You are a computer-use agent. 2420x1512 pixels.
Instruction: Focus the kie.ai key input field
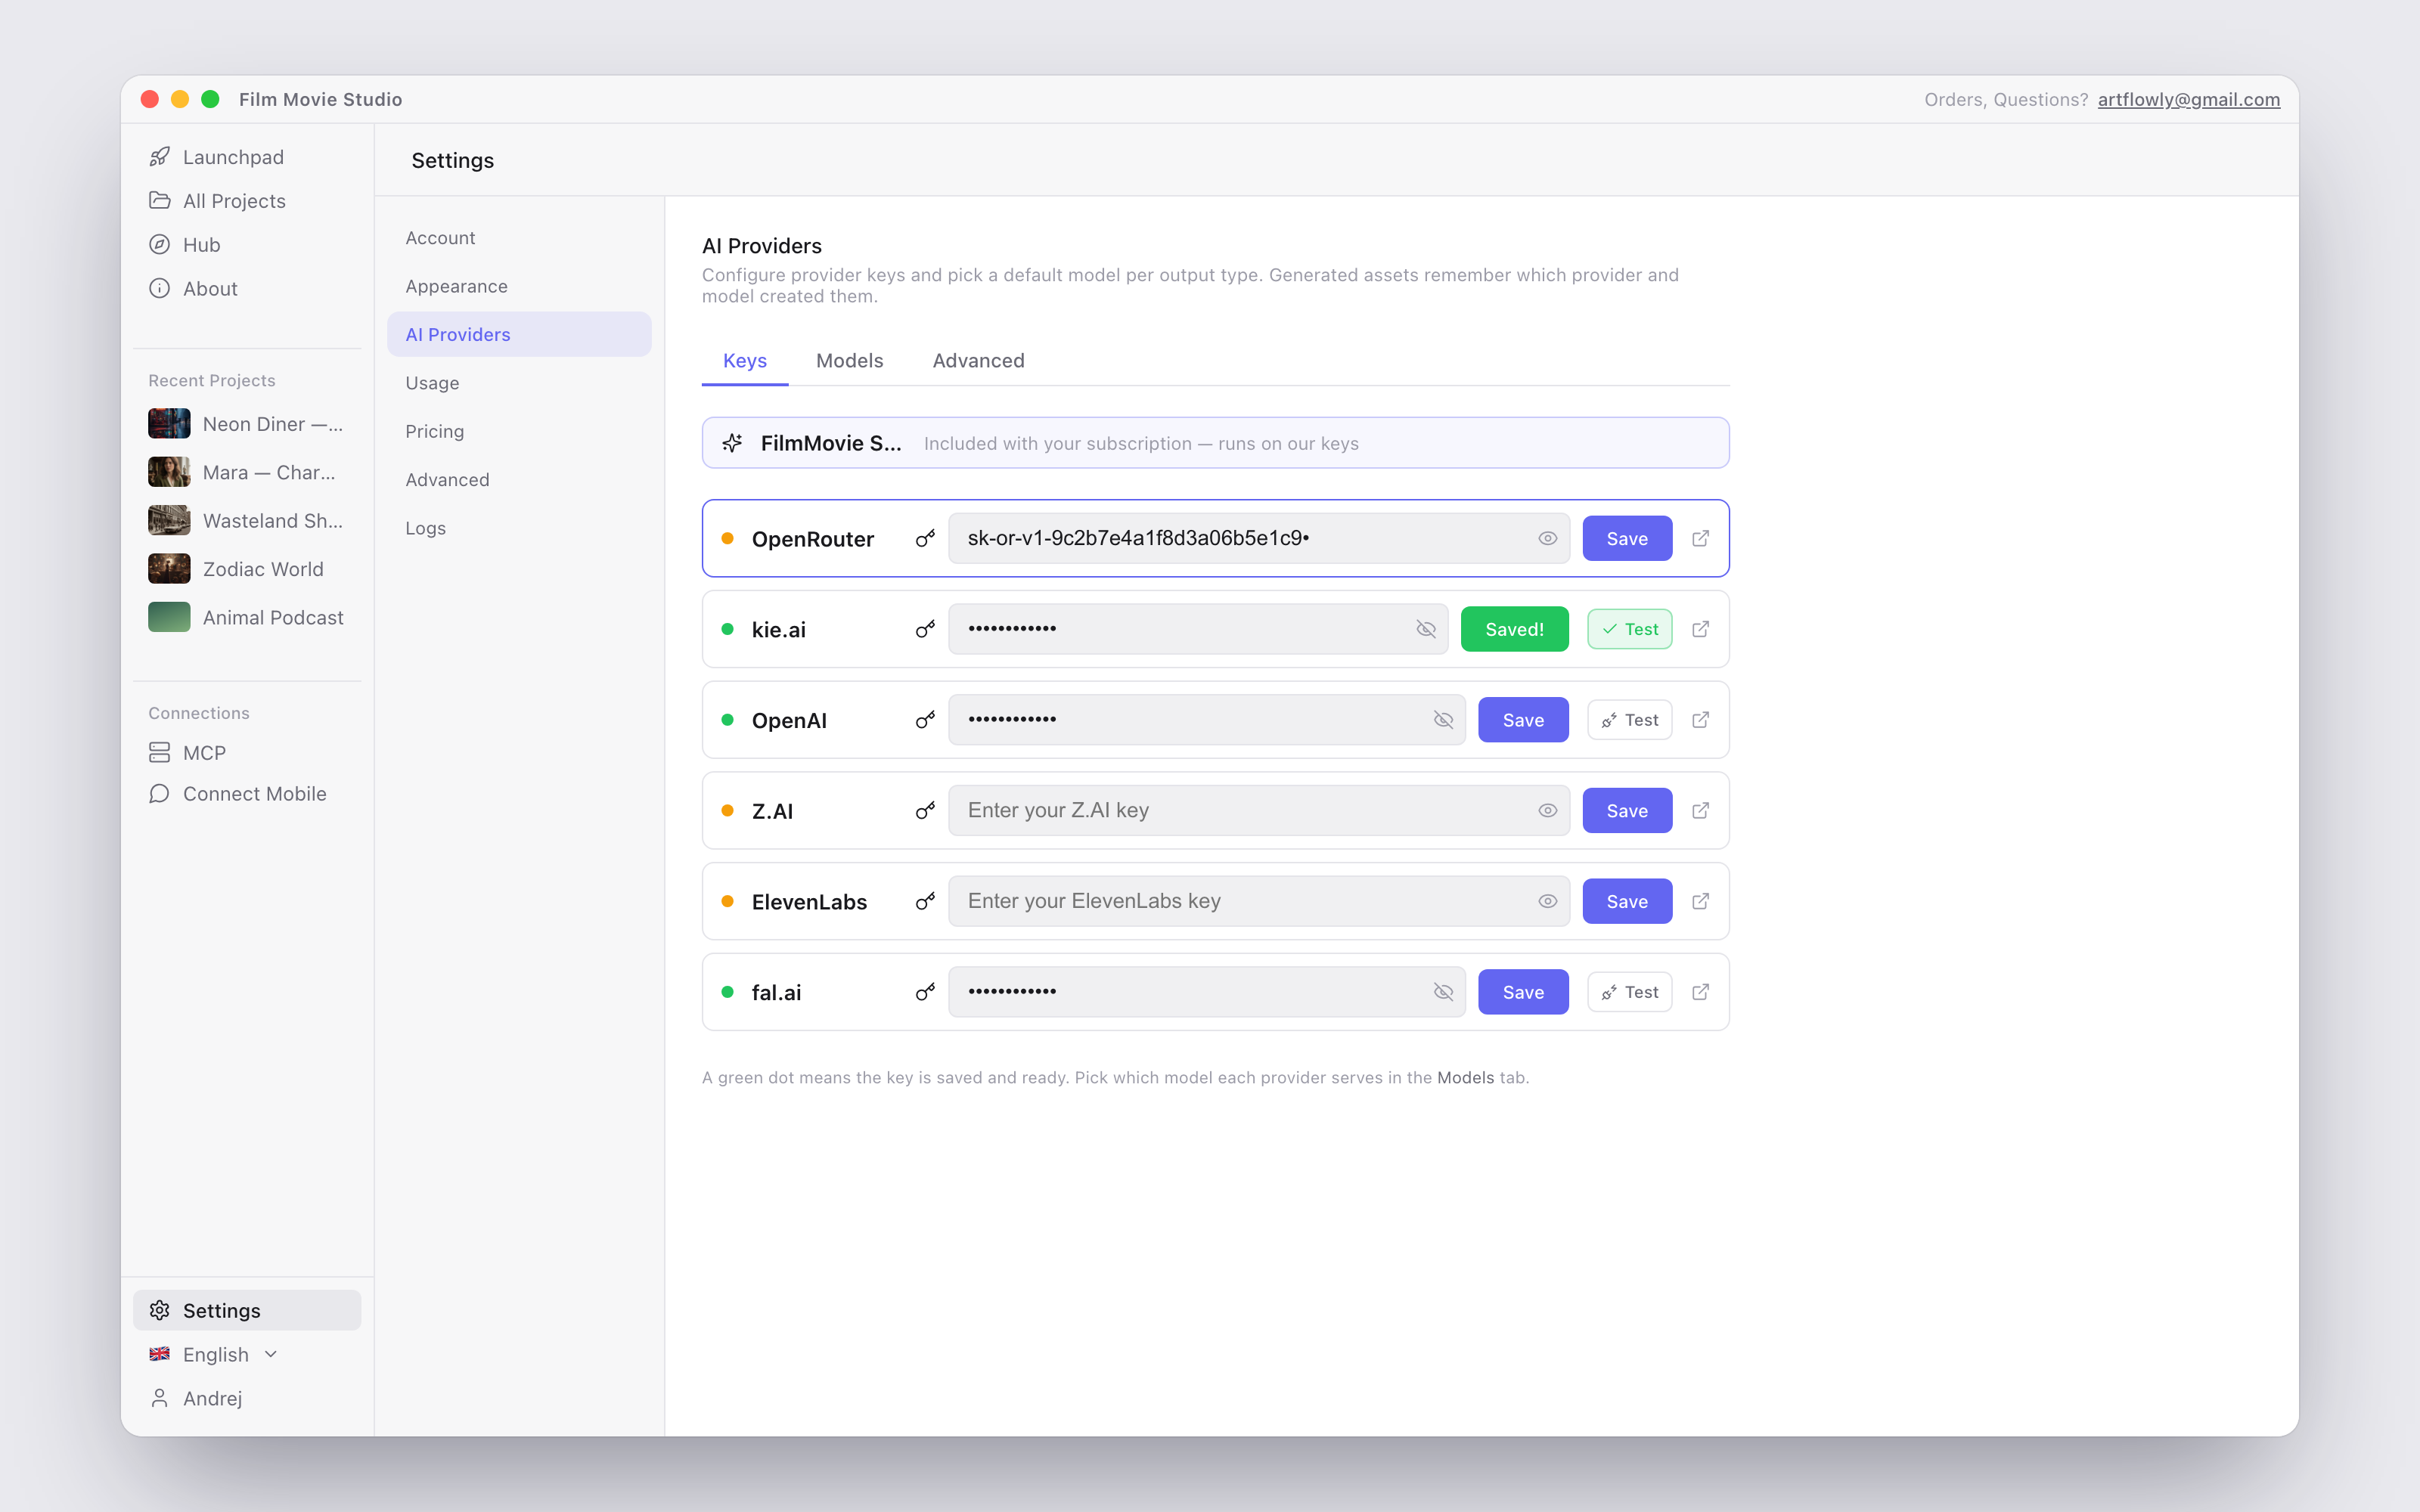[1197, 629]
